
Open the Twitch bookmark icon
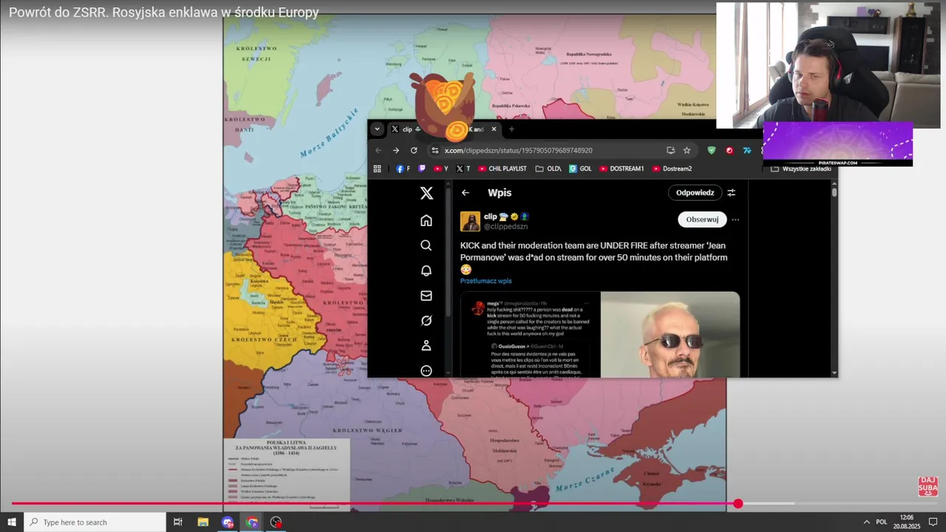click(x=422, y=168)
